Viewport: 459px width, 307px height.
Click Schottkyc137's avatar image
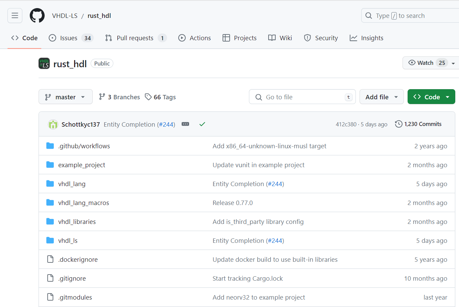click(53, 124)
